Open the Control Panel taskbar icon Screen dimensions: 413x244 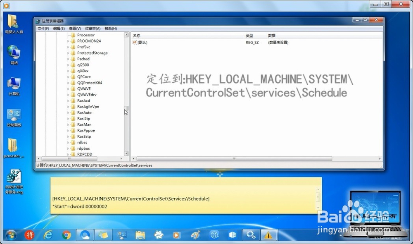point(122,235)
